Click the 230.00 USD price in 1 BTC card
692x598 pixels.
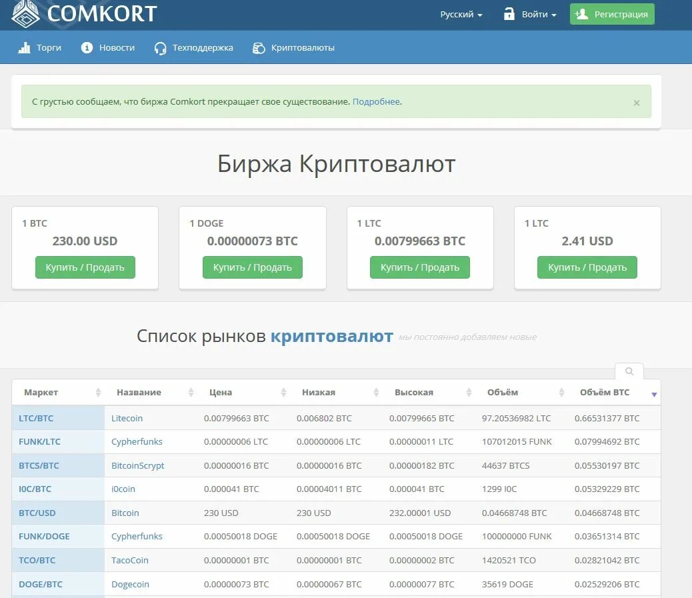(x=85, y=241)
